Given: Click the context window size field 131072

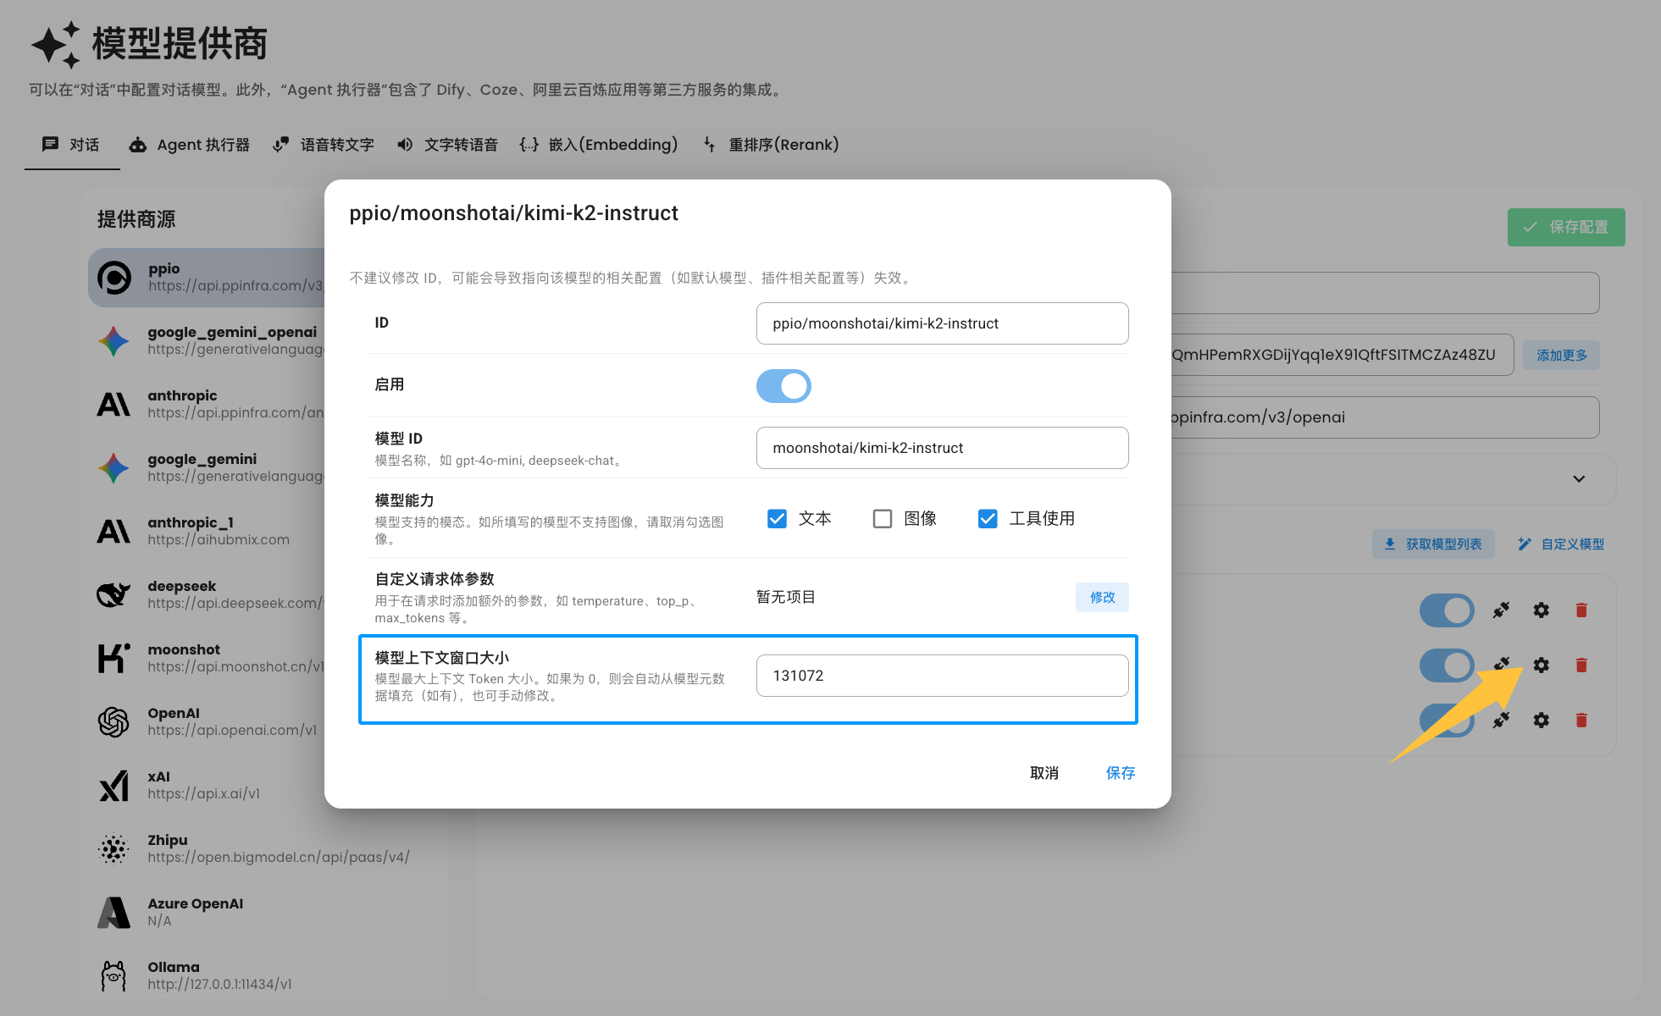Looking at the screenshot, I should 941,676.
